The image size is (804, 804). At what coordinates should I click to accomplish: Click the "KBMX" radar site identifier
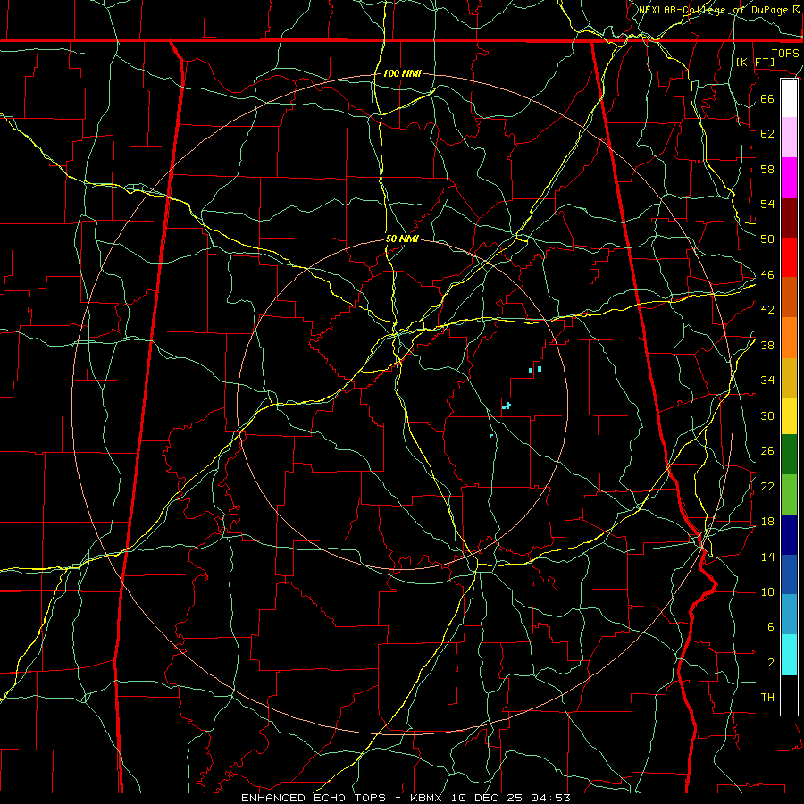(x=428, y=798)
